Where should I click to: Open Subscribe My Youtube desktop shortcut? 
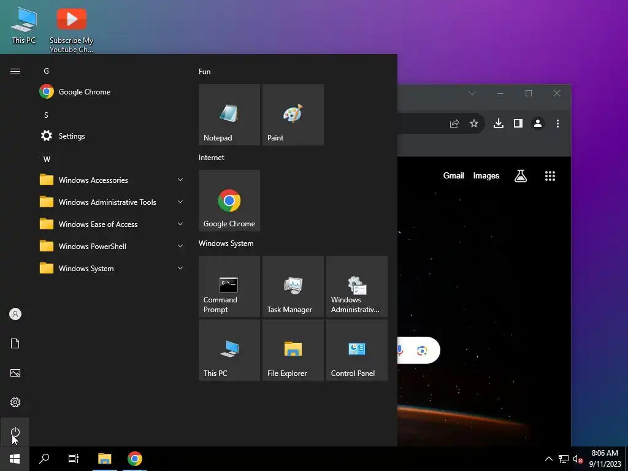71,30
